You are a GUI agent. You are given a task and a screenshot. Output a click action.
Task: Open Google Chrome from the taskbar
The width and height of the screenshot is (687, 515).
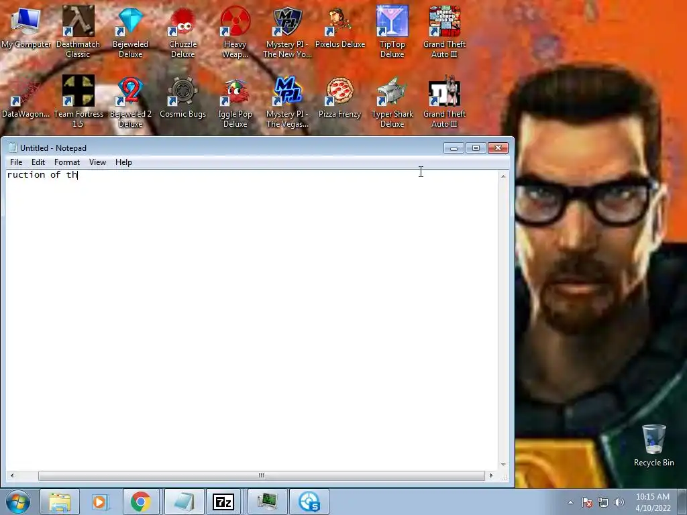pyautogui.click(x=140, y=502)
